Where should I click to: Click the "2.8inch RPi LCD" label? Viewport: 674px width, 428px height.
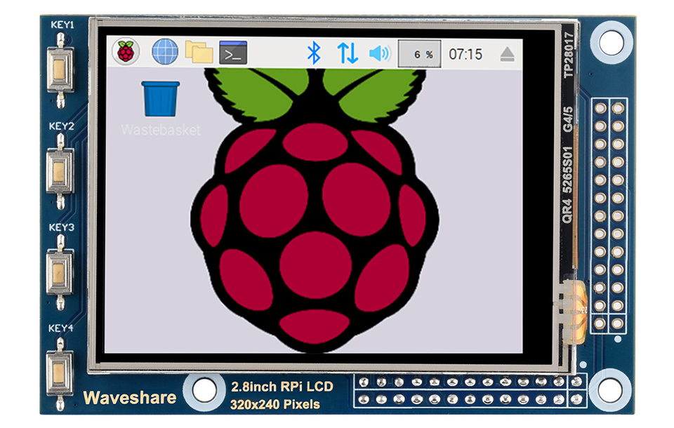coord(281,386)
